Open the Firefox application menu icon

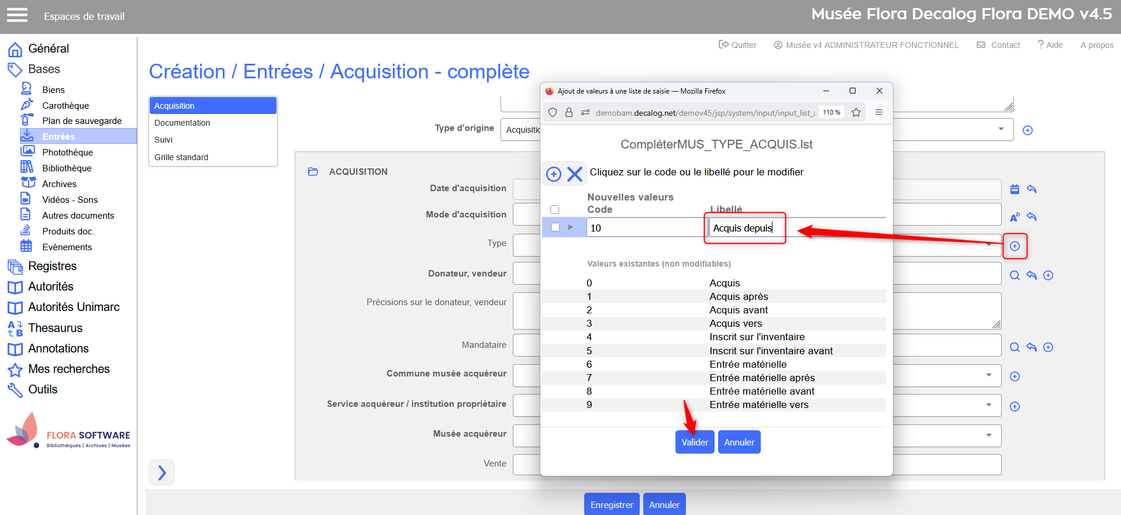(x=878, y=112)
